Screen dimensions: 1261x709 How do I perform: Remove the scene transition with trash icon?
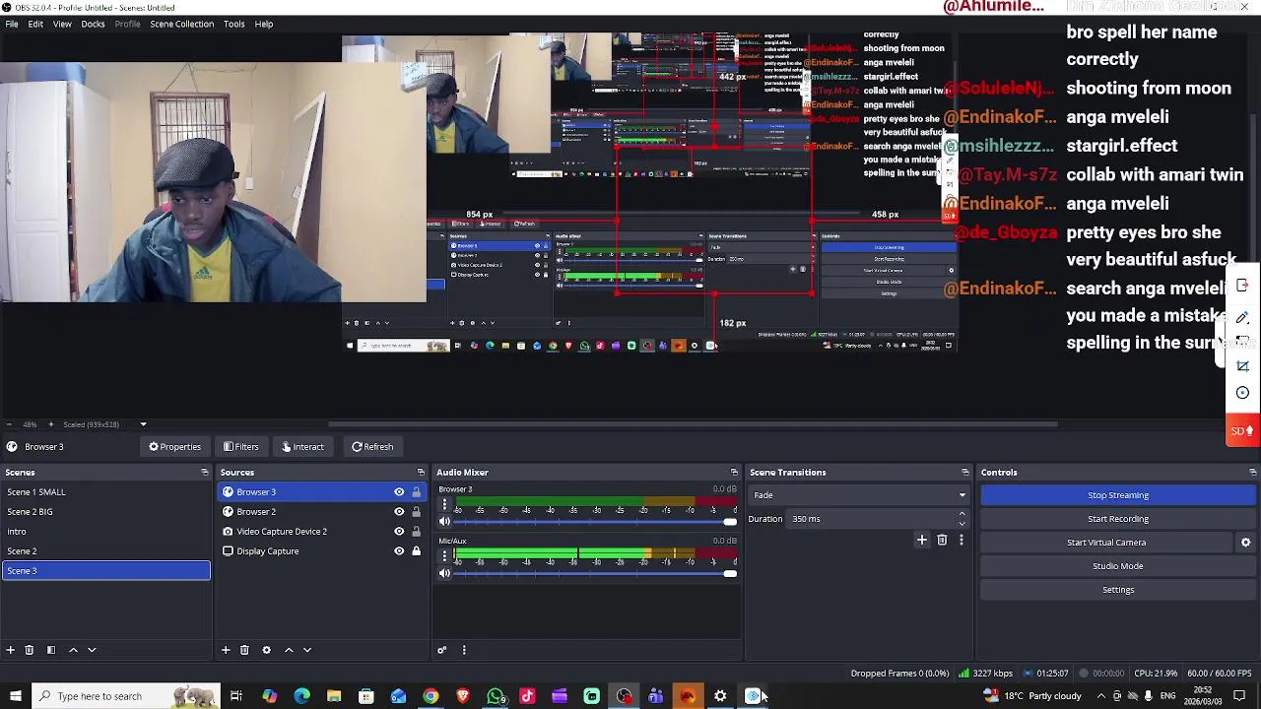942,540
